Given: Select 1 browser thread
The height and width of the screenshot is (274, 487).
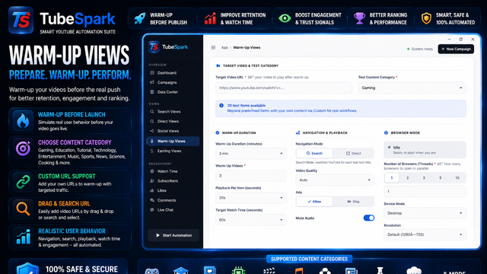Looking at the screenshot, I should point(392,177).
